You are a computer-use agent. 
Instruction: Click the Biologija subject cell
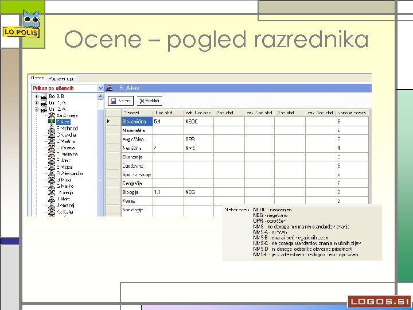pos(137,192)
